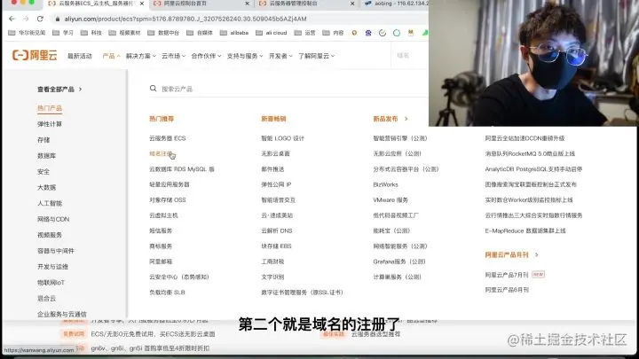Select 弹性计算 category in sidebar
This screenshot has height=359, width=639.
click(x=50, y=124)
